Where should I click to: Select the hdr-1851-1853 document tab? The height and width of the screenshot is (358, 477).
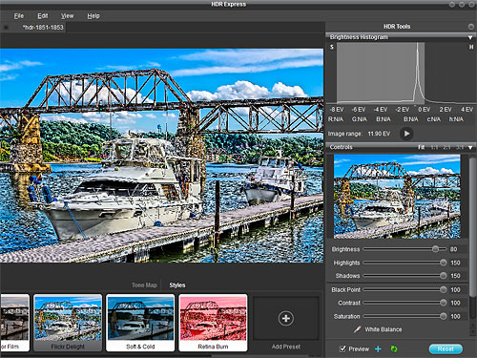coord(43,28)
